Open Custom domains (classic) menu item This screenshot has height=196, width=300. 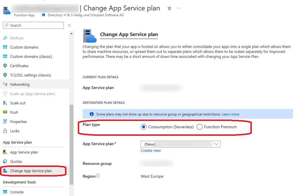31,57
